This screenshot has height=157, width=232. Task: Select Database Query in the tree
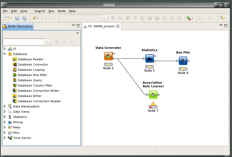point(30,80)
